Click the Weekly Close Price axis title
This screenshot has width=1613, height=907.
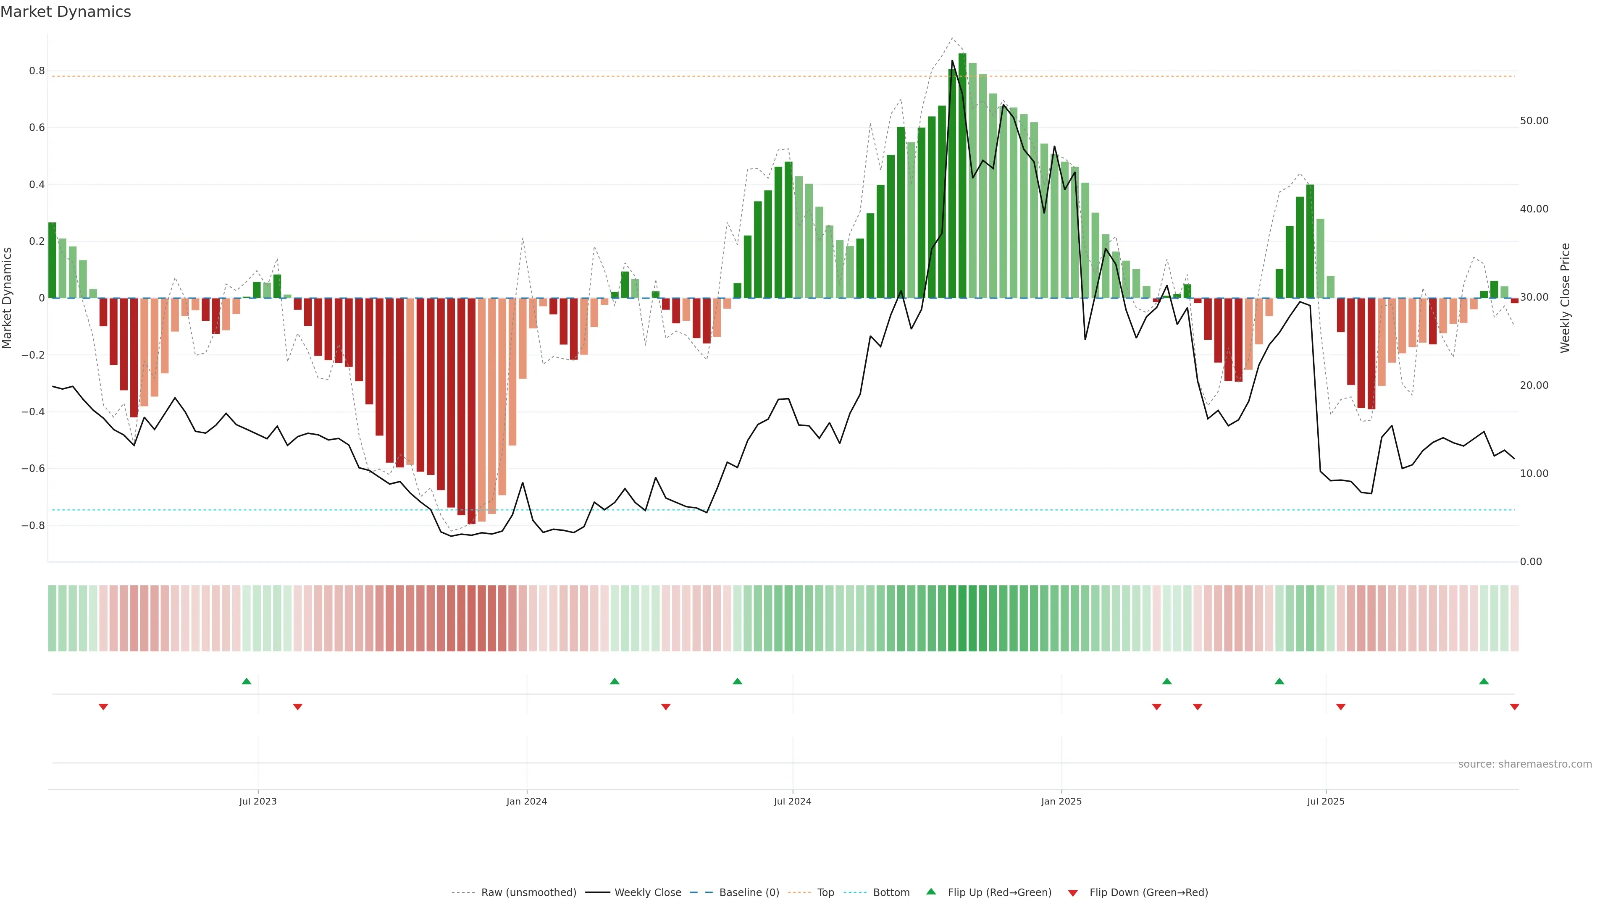tap(1566, 298)
